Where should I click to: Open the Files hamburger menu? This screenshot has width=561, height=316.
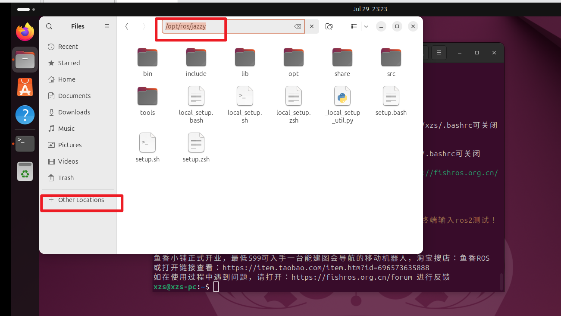[107, 26]
